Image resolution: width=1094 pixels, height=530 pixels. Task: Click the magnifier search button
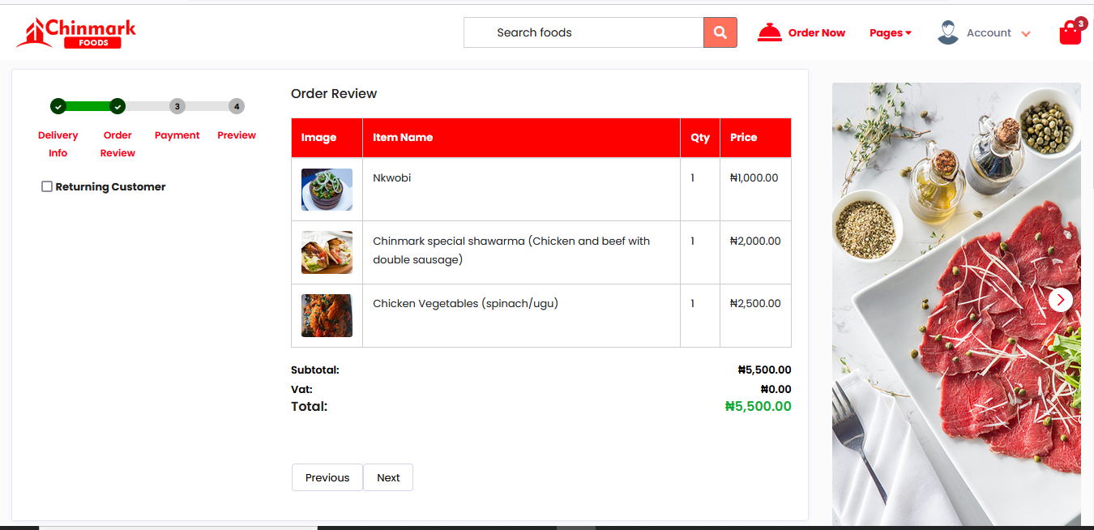(x=720, y=32)
